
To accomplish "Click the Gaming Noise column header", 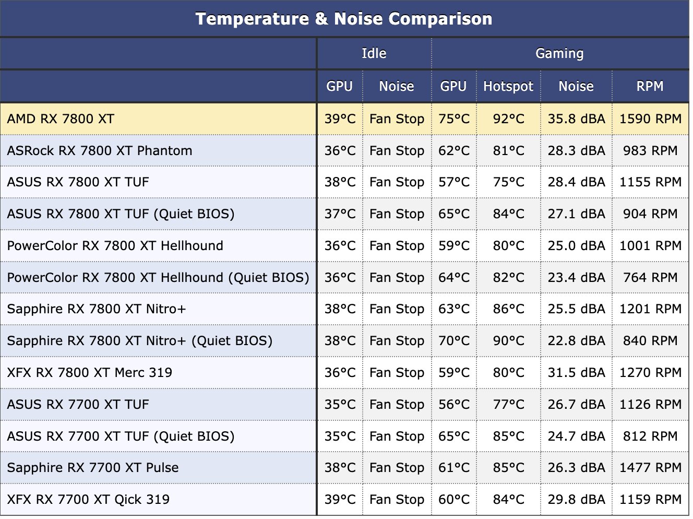I will pyautogui.click(x=576, y=86).
